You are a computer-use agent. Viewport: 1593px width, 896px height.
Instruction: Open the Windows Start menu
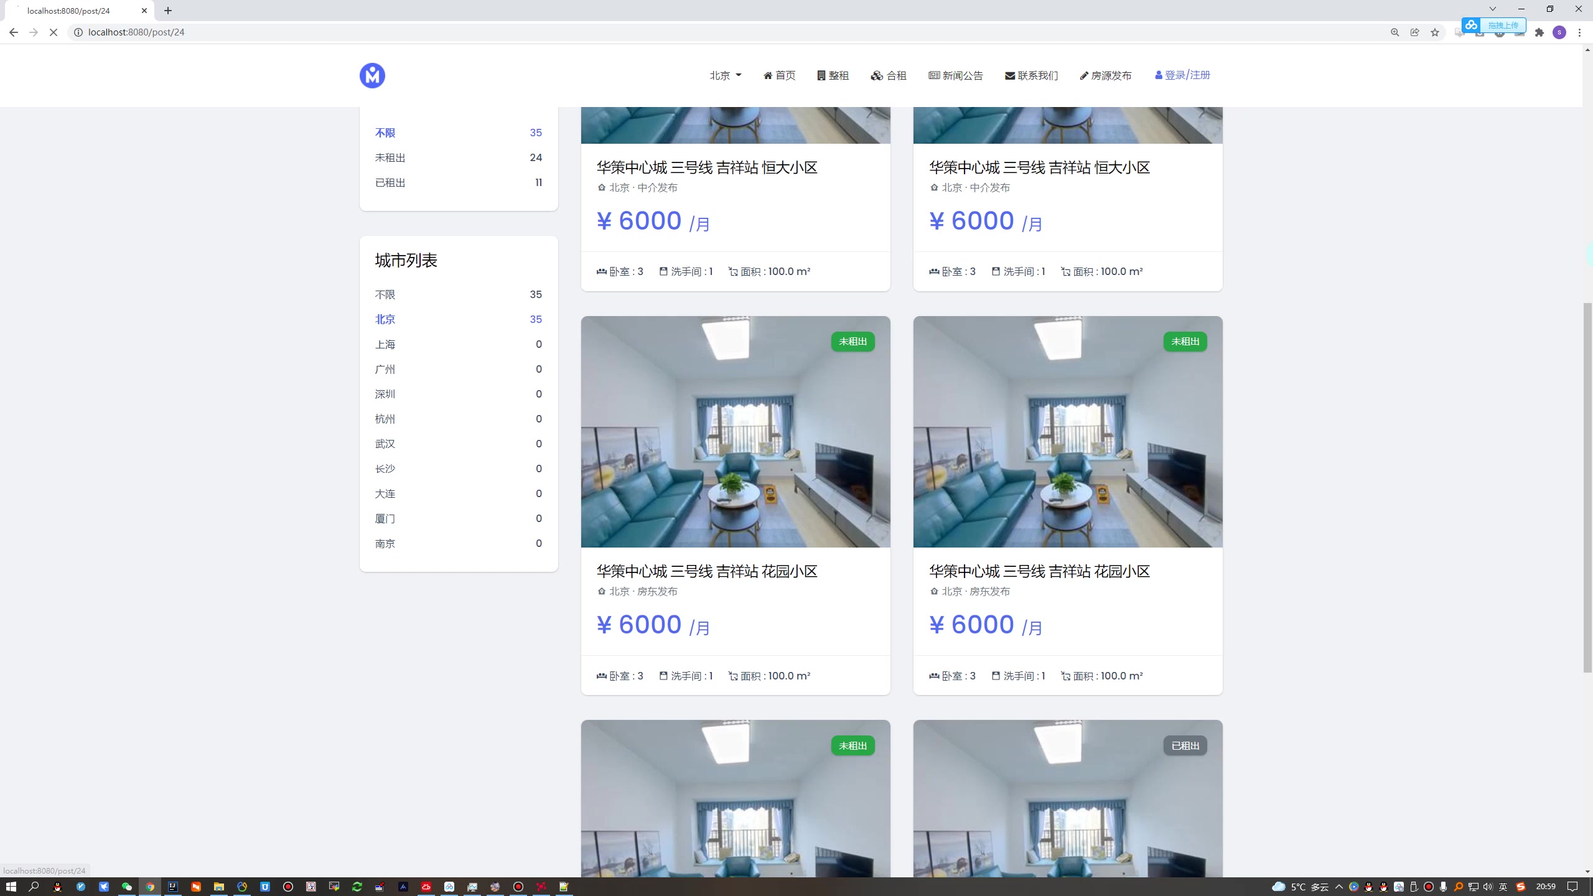click(11, 887)
